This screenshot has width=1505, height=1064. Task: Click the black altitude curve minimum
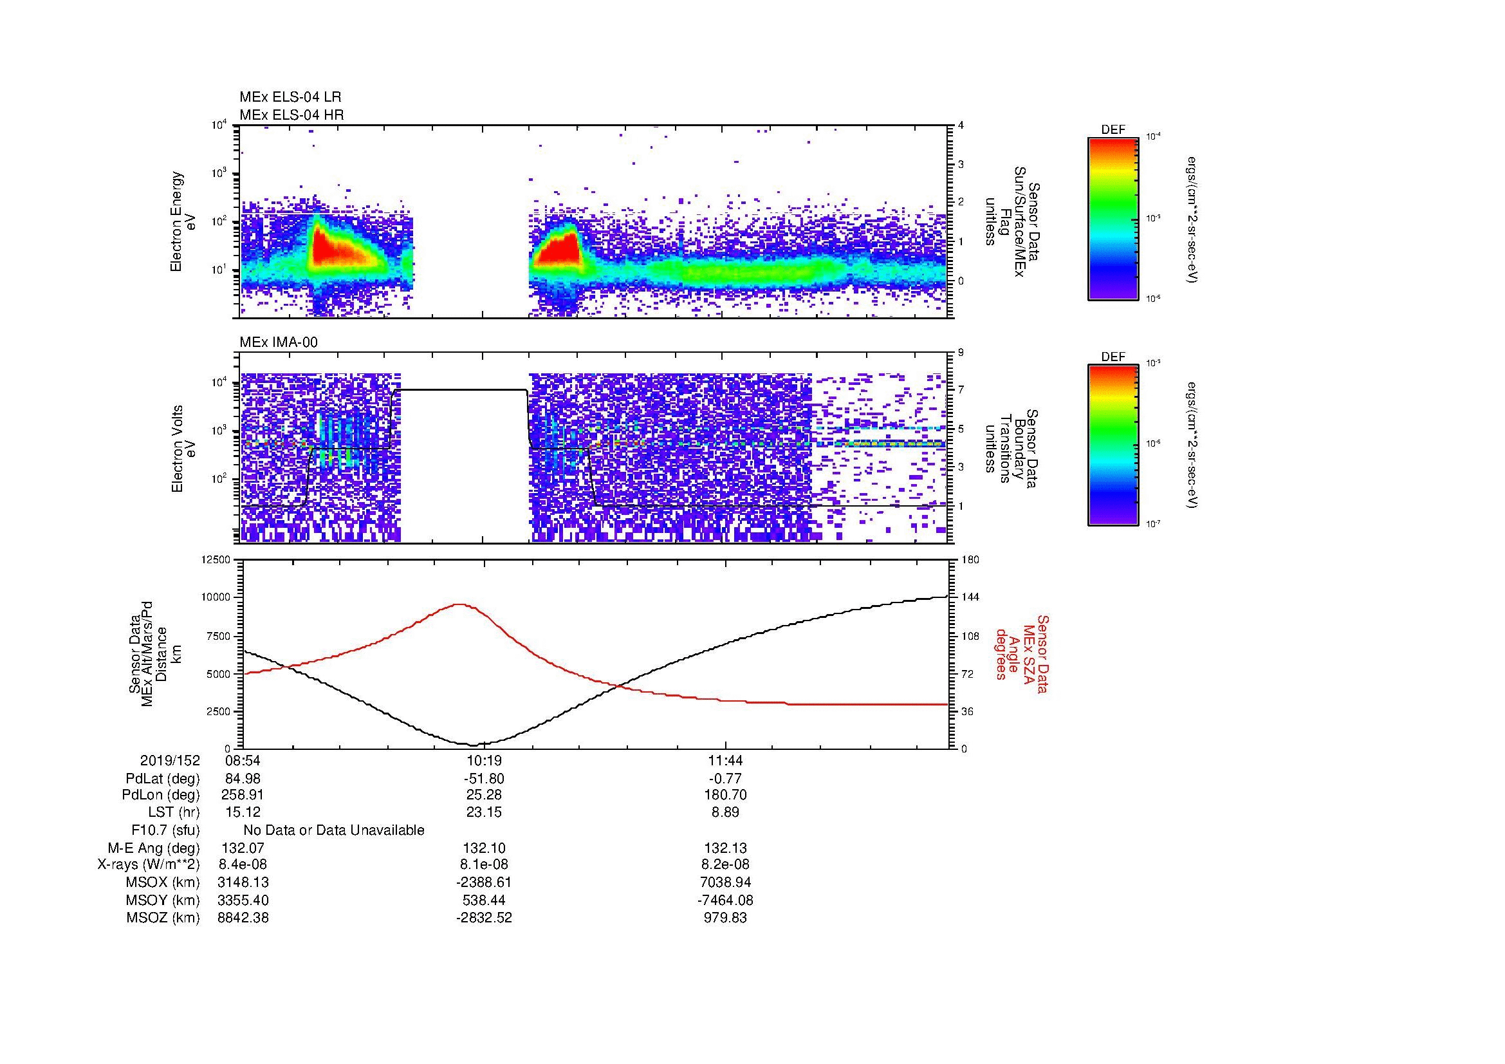(x=474, y=745)
